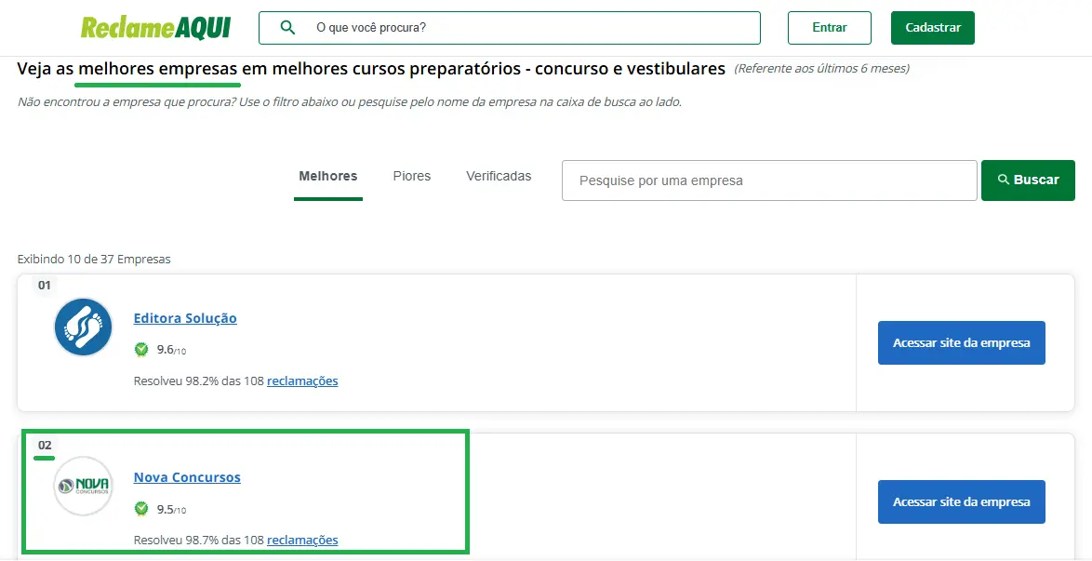Access the company site for Editora Solução

click(961, 343)
